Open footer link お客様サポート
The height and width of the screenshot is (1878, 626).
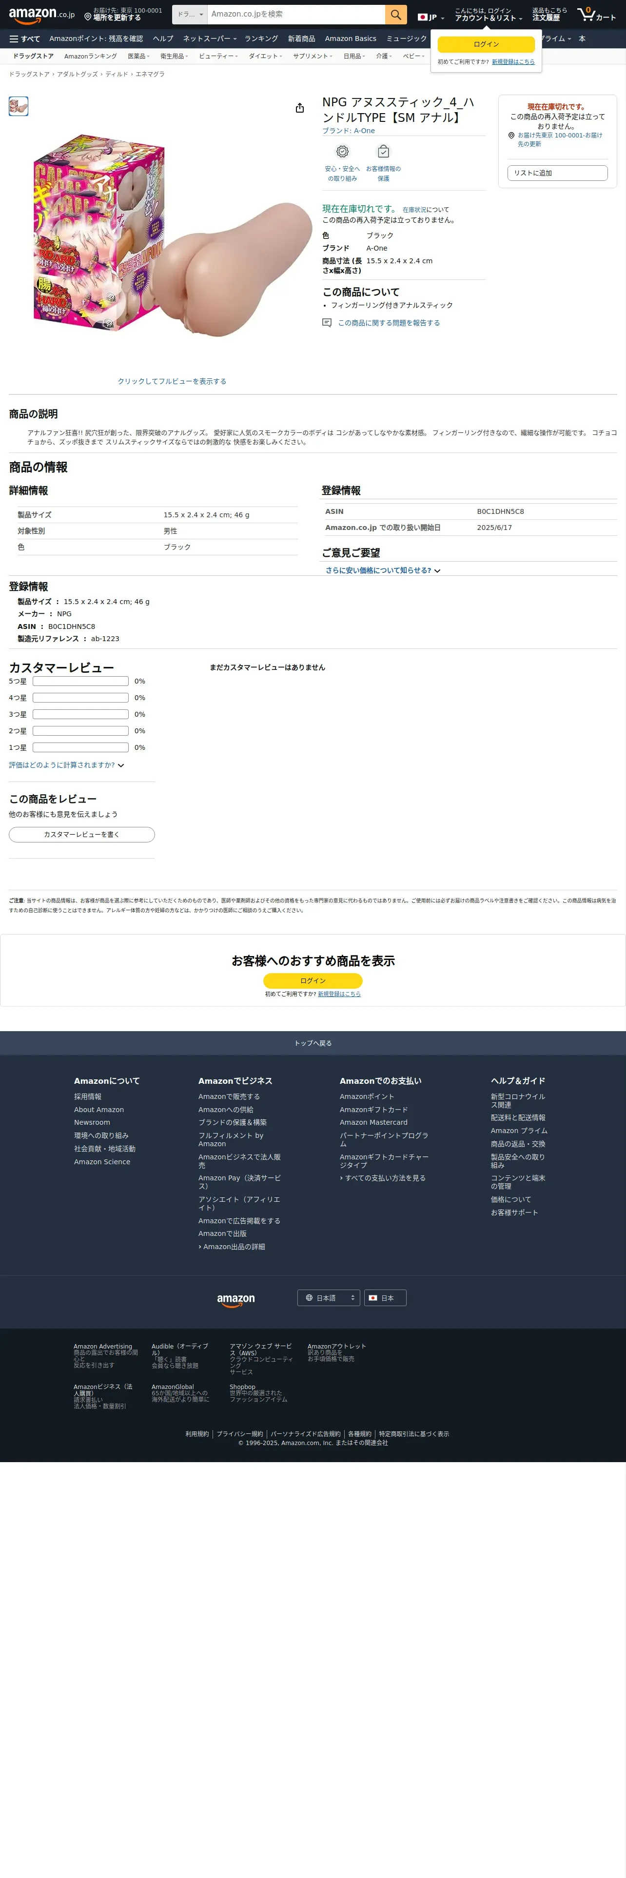514,1213
